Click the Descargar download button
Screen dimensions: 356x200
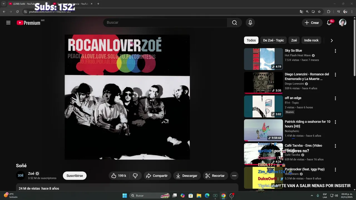[187, 176]
